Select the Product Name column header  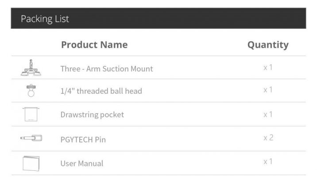pos(94,45)
